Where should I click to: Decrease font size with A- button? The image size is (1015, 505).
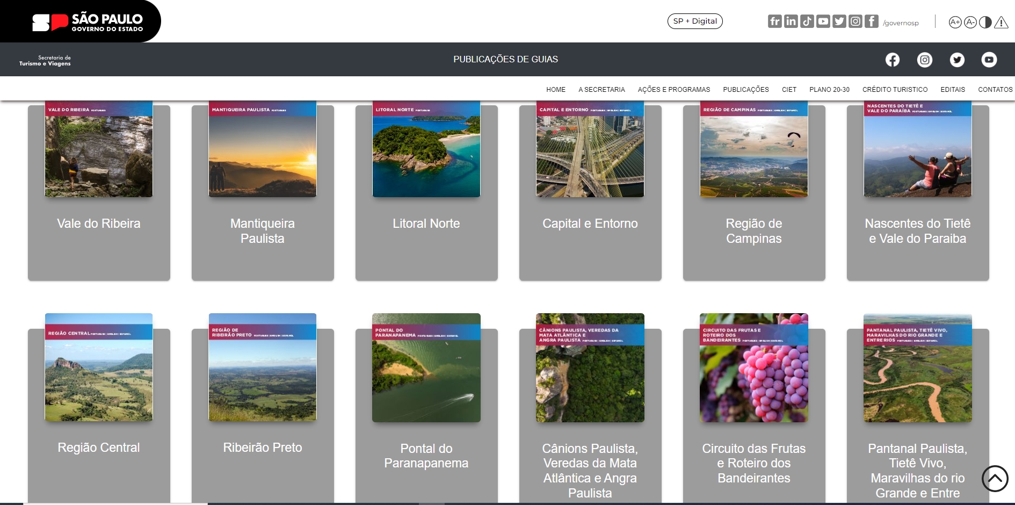[970, 23]
